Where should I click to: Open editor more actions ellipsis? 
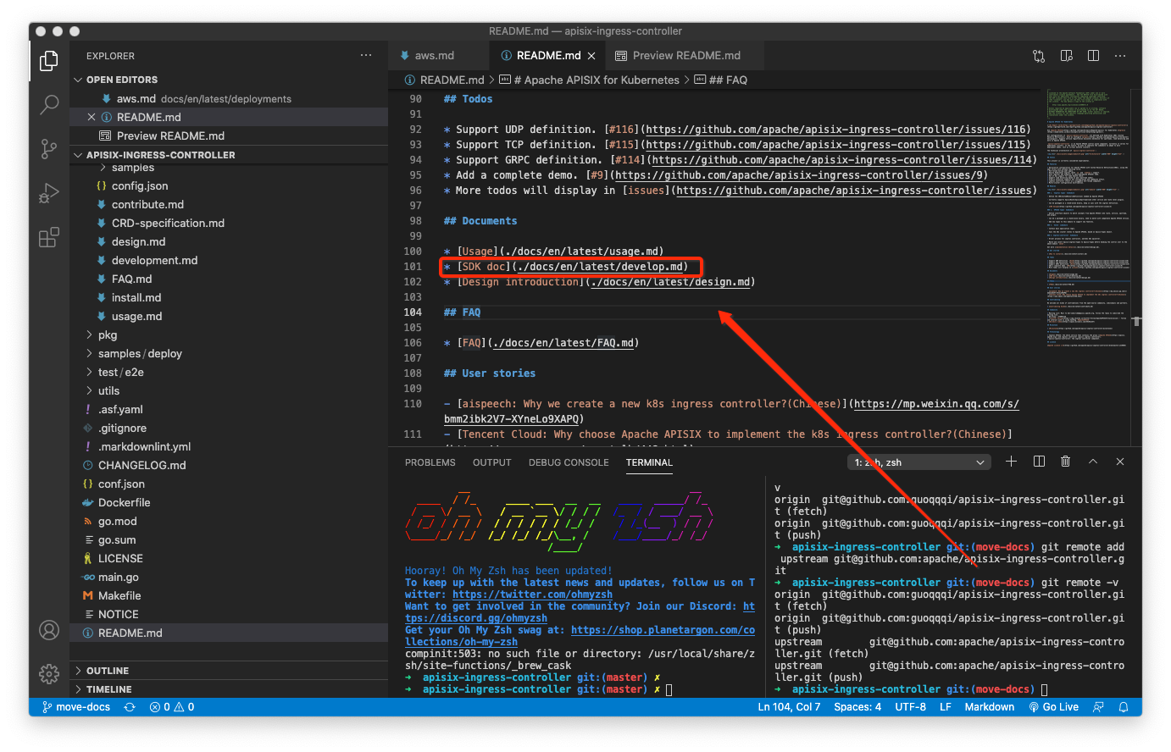click(1120, 56)
